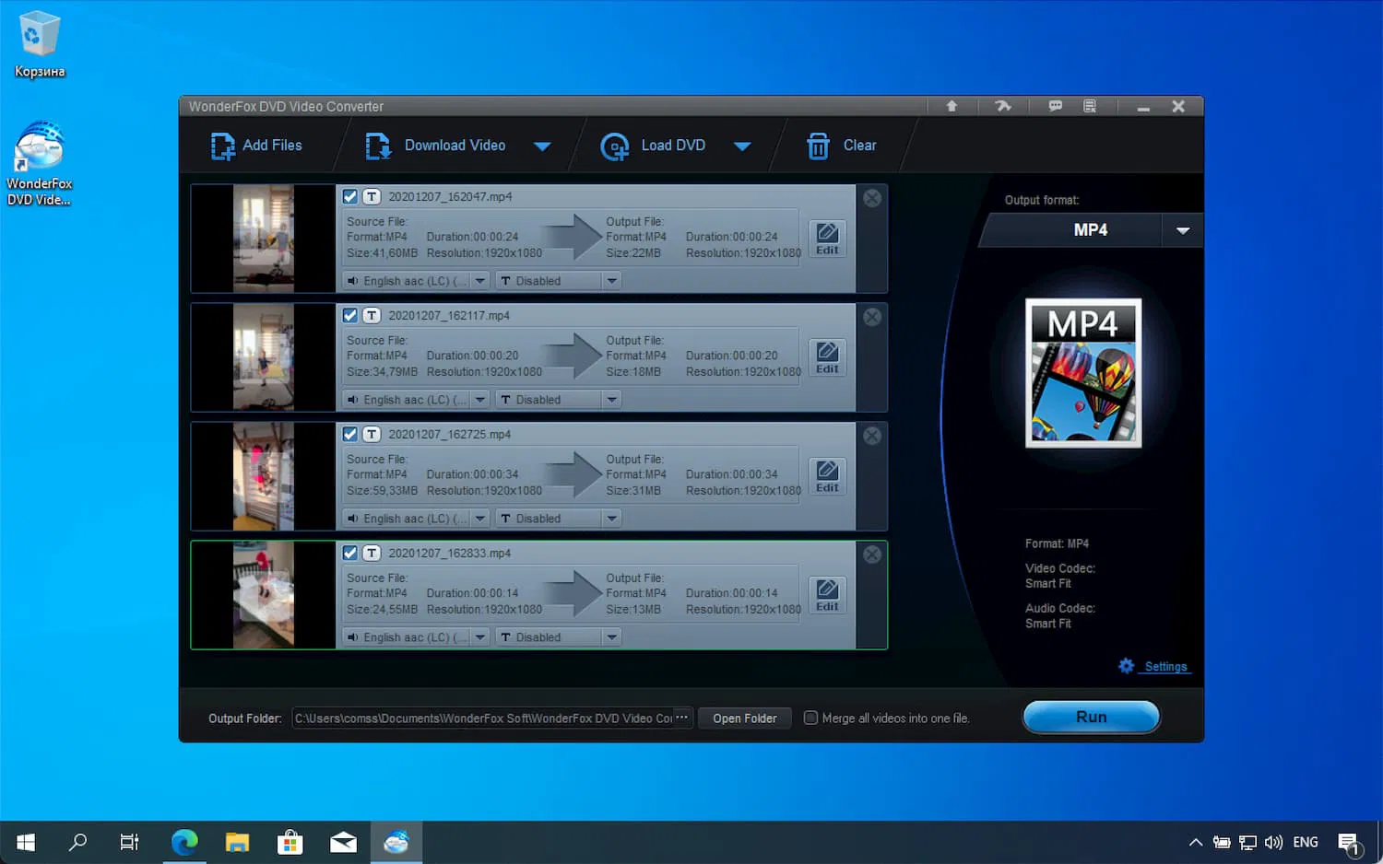Screen dimensions: 1383x864
Task: Uncheck the 20201207_162725.mp4 file checkbox
Action: click(350, 434)
